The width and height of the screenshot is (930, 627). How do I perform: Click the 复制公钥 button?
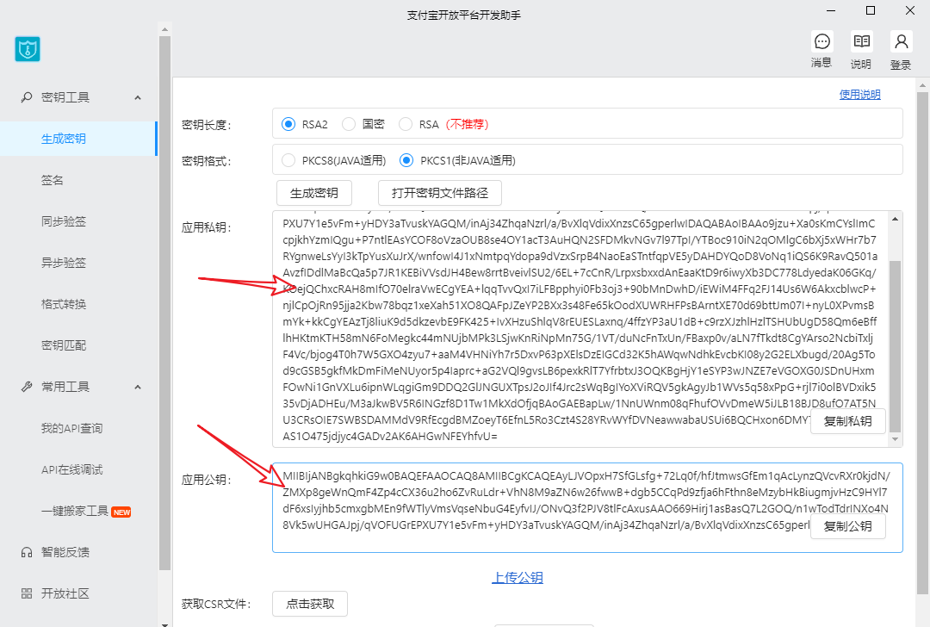point(848,526)
